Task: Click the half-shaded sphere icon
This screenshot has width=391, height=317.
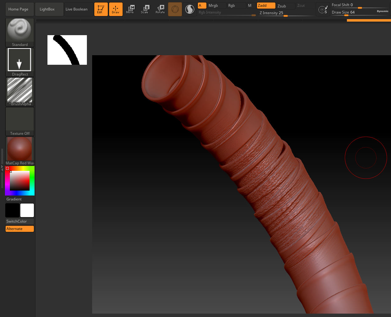Action: (189, 9)
